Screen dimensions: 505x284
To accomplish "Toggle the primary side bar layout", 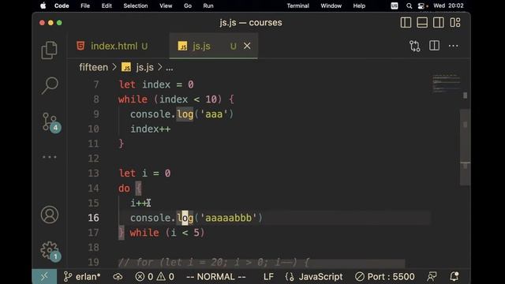I will coord(406,23).
